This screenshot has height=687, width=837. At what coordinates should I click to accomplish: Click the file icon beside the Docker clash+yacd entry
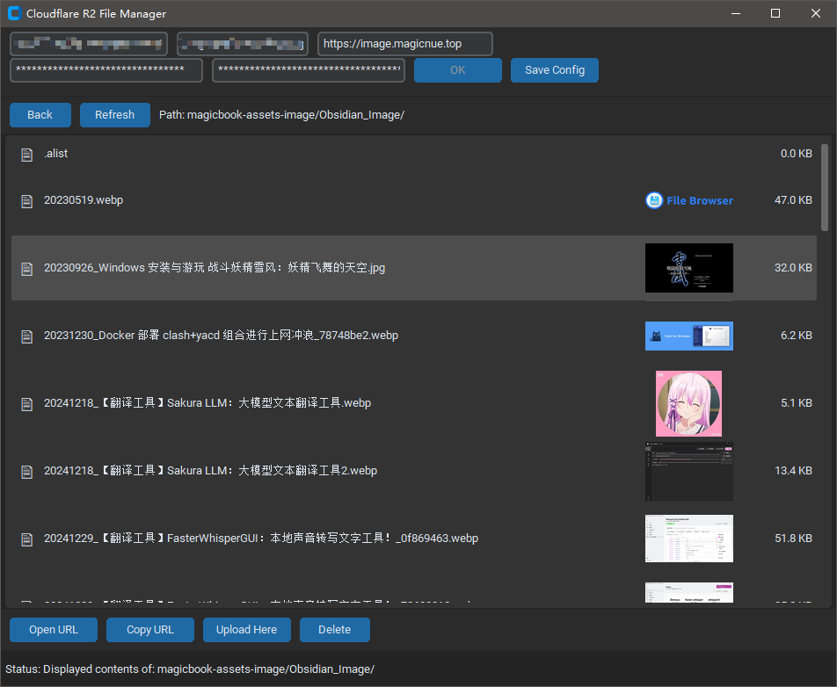[x=26, y=336]
